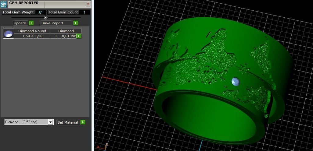Screen dimensions: 313x151
Task: Click the Total Gem Count value field
Action: (x=85, y=12)
